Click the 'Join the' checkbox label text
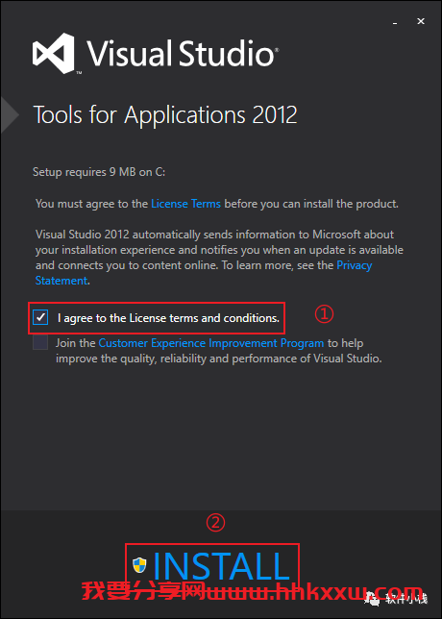Screen dimensions: 442x619 [75, 343]
